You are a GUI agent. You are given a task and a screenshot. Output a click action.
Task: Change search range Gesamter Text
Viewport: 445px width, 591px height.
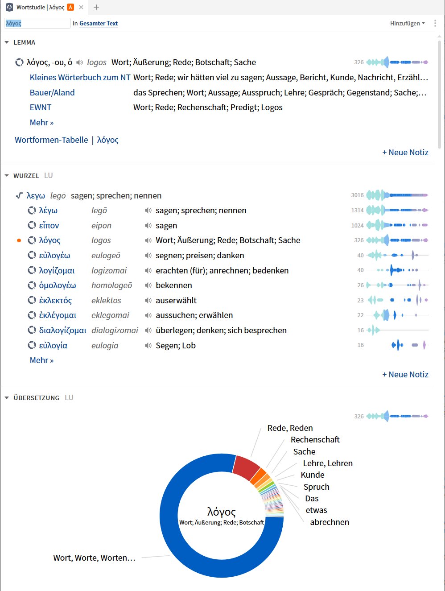point(99,23)
